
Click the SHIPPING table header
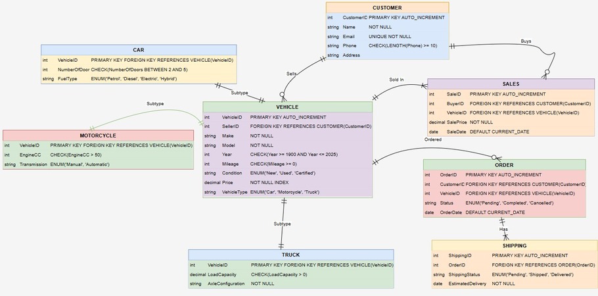pos(514,245)
